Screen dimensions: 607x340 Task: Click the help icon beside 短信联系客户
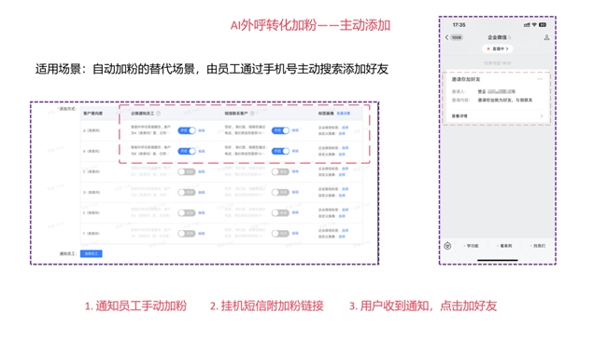coord(252,114)
